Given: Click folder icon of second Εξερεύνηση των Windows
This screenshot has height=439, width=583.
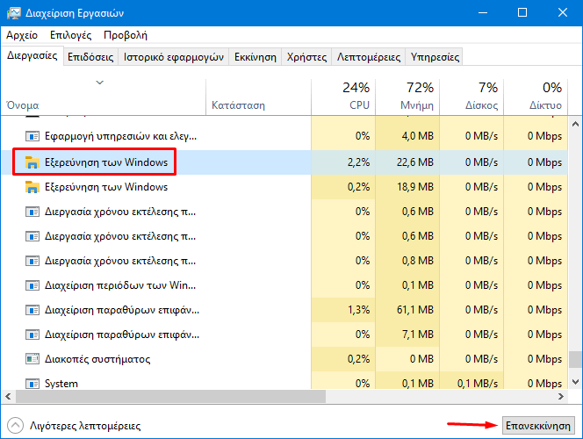Looking at the screenshot, I should coord(32,187).
